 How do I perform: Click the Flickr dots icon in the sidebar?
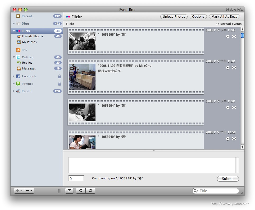pyautogui.click(x=18, y=31)
